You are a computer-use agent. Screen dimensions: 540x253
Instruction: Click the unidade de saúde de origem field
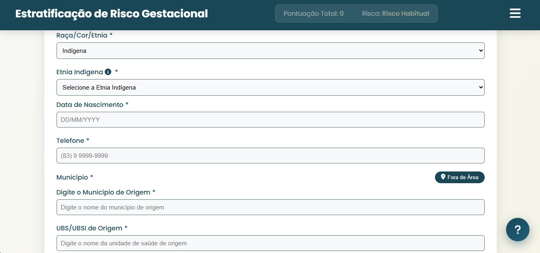coord(270,243)
